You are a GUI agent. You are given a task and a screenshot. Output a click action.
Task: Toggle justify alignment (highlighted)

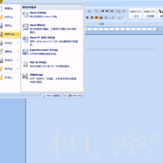click(x=96, y=18)
